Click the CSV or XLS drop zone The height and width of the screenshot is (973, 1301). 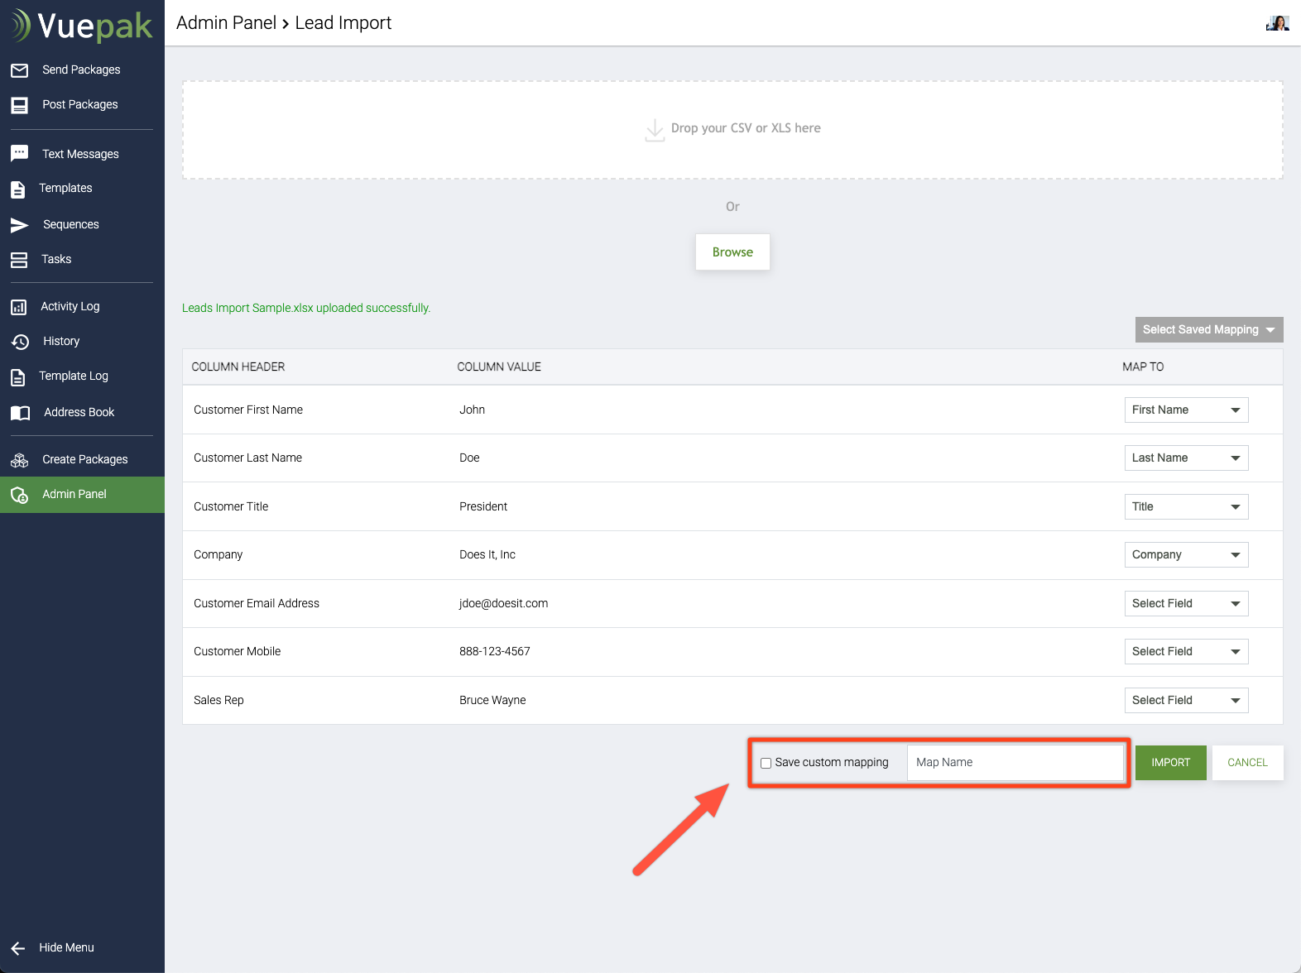coord(732,130)
